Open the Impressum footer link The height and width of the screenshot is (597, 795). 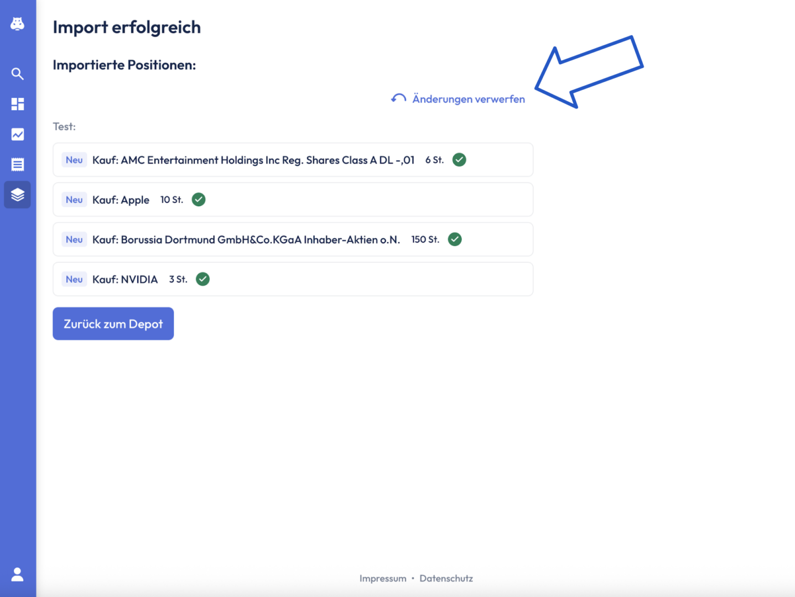383,578
